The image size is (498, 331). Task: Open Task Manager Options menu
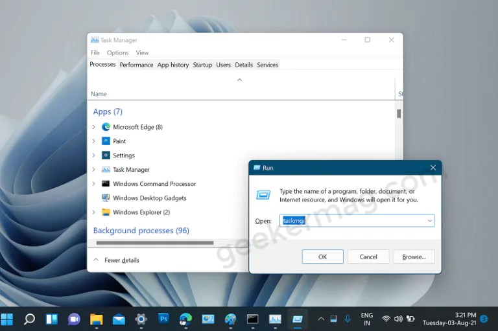(x=117, y=52)
